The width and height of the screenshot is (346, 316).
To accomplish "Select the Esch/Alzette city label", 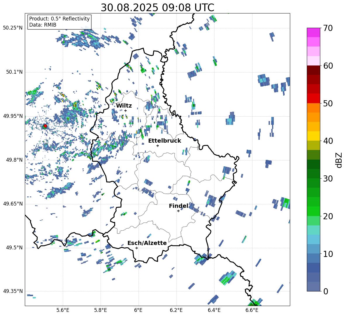I will click(x=147, y=243).
